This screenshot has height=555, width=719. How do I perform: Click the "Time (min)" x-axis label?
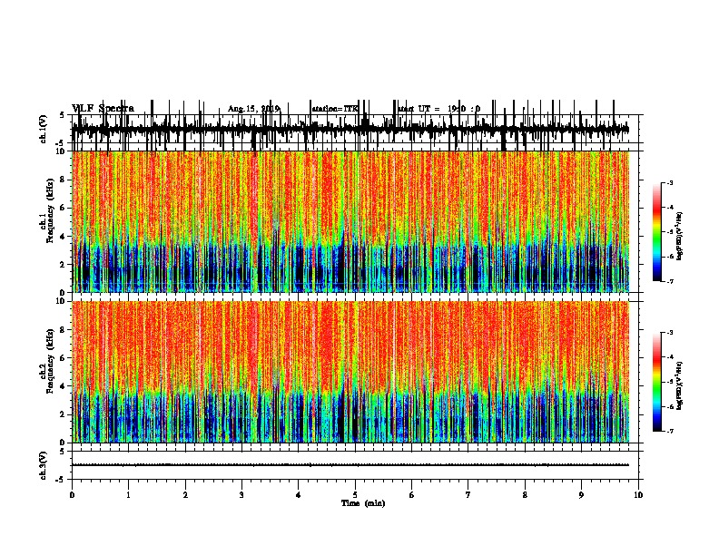point(363,503)
